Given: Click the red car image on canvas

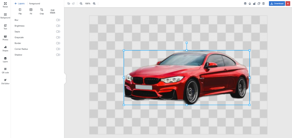Looking at the screenshot, I should 186,78.
